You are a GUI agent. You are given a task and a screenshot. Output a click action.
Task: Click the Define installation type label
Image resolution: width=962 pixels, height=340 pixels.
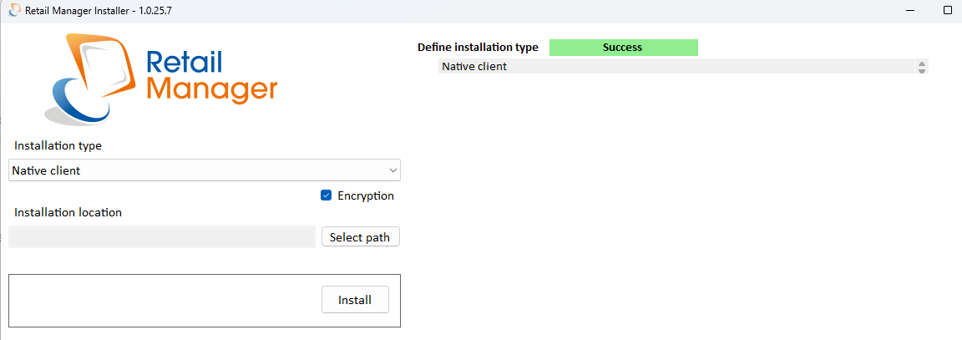(478, 48)
